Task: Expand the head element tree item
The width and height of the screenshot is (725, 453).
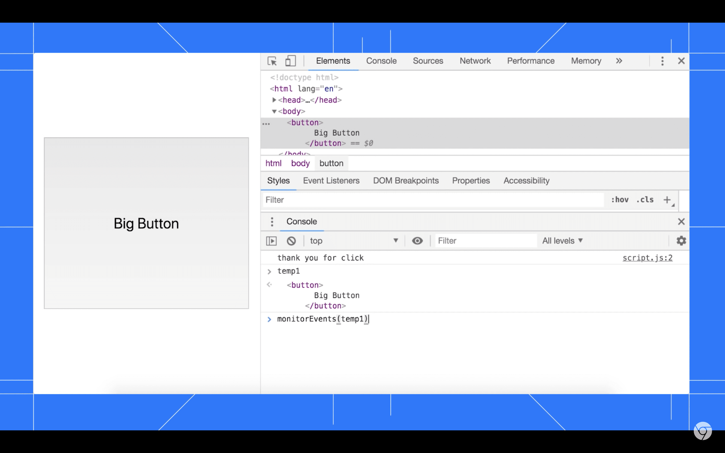Action: 273,100
